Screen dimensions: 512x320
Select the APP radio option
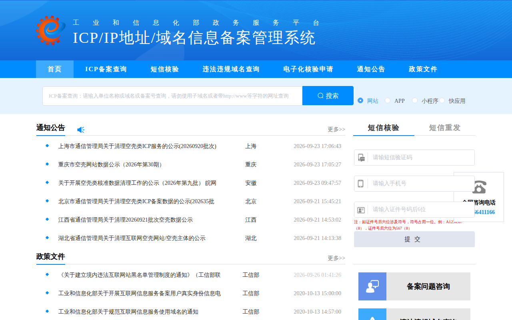click(388, 100)
